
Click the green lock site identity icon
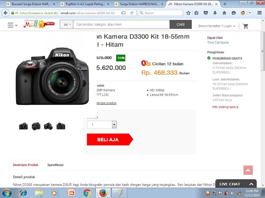(x=12, y=13)
